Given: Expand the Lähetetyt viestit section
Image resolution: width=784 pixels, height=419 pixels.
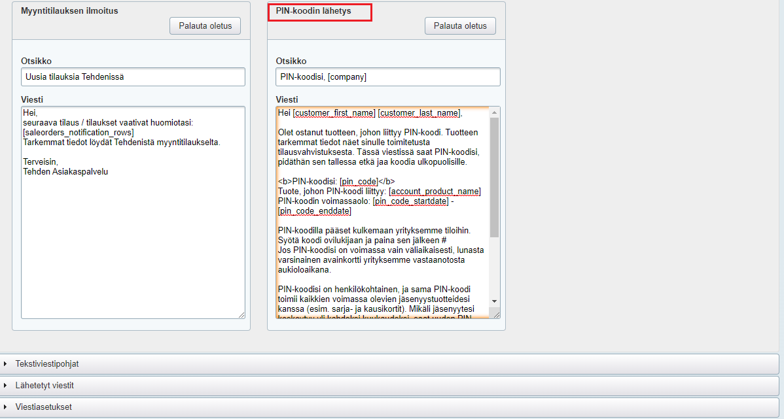Looking at the screenshot, I should 45,386.
